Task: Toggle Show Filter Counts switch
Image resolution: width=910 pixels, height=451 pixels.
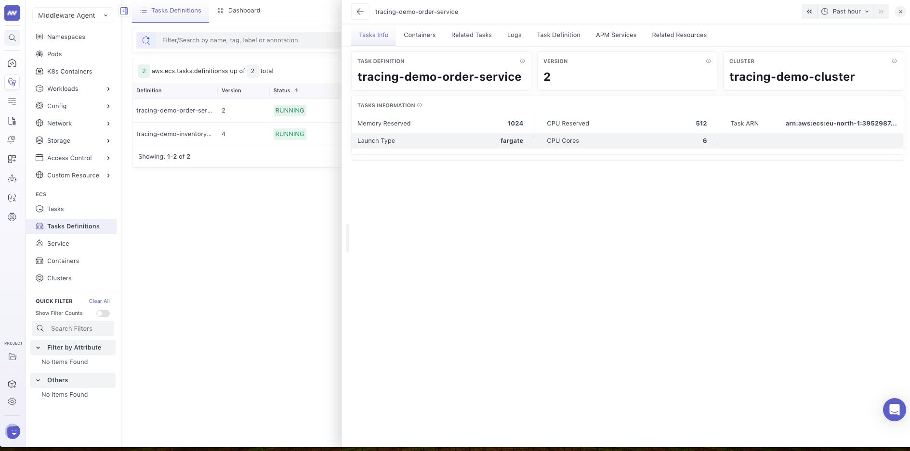Action: 103,313
